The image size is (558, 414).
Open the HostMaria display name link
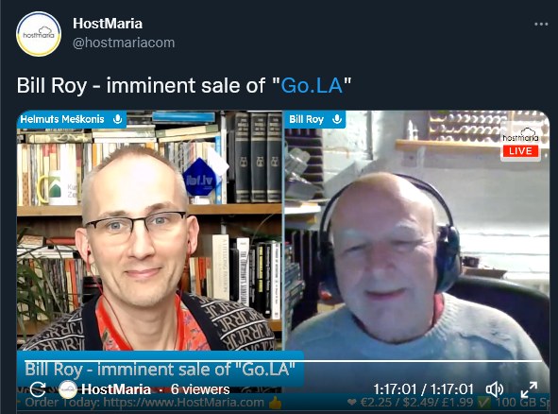coord(108,24)
